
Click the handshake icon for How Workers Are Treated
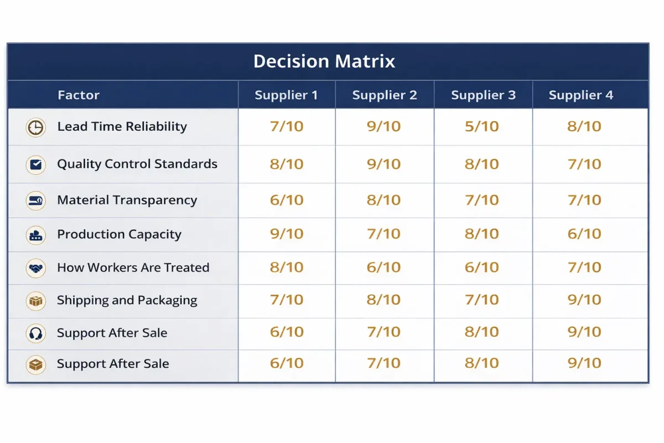pyautogui.click(x=36, y=268)
